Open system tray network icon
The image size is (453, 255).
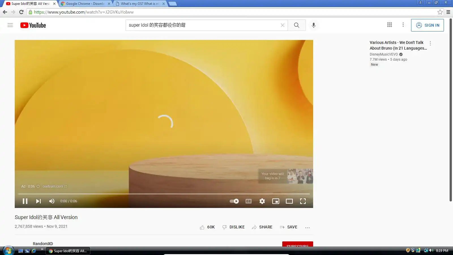point(426,250)
